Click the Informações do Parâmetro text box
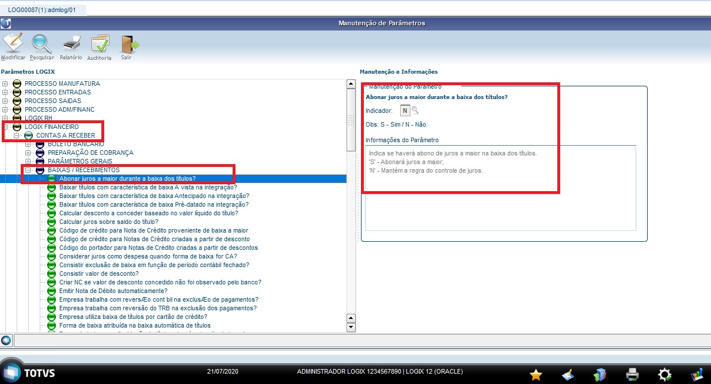 pos(500,188)
